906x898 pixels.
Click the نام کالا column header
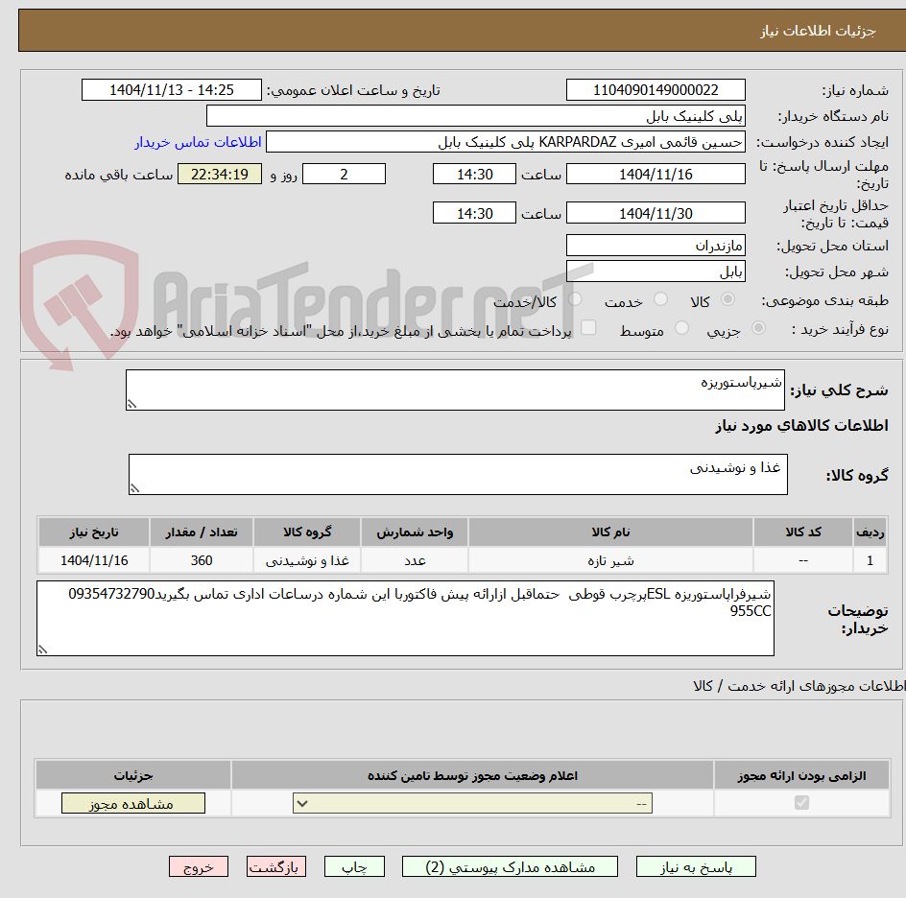pyautogui.click(x=610, y=532)
